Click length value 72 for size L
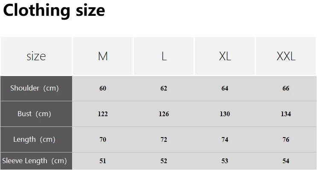The height and width of the screenshot is (170, 317). [x=164, y=140]
